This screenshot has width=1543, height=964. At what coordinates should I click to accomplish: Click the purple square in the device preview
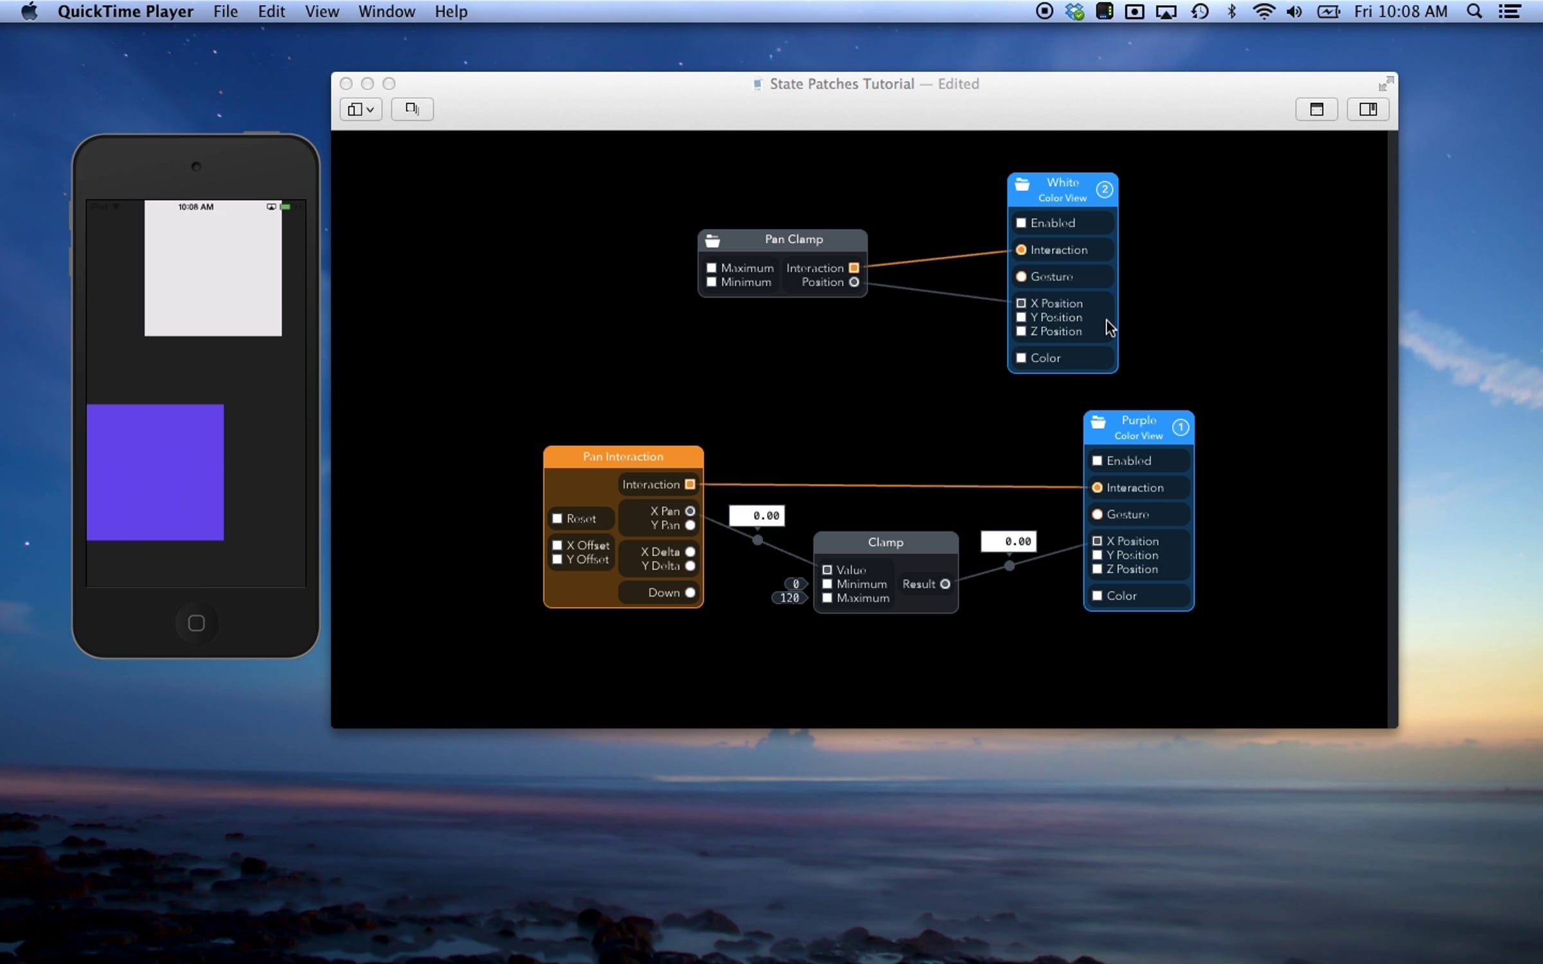pos(155,472)
